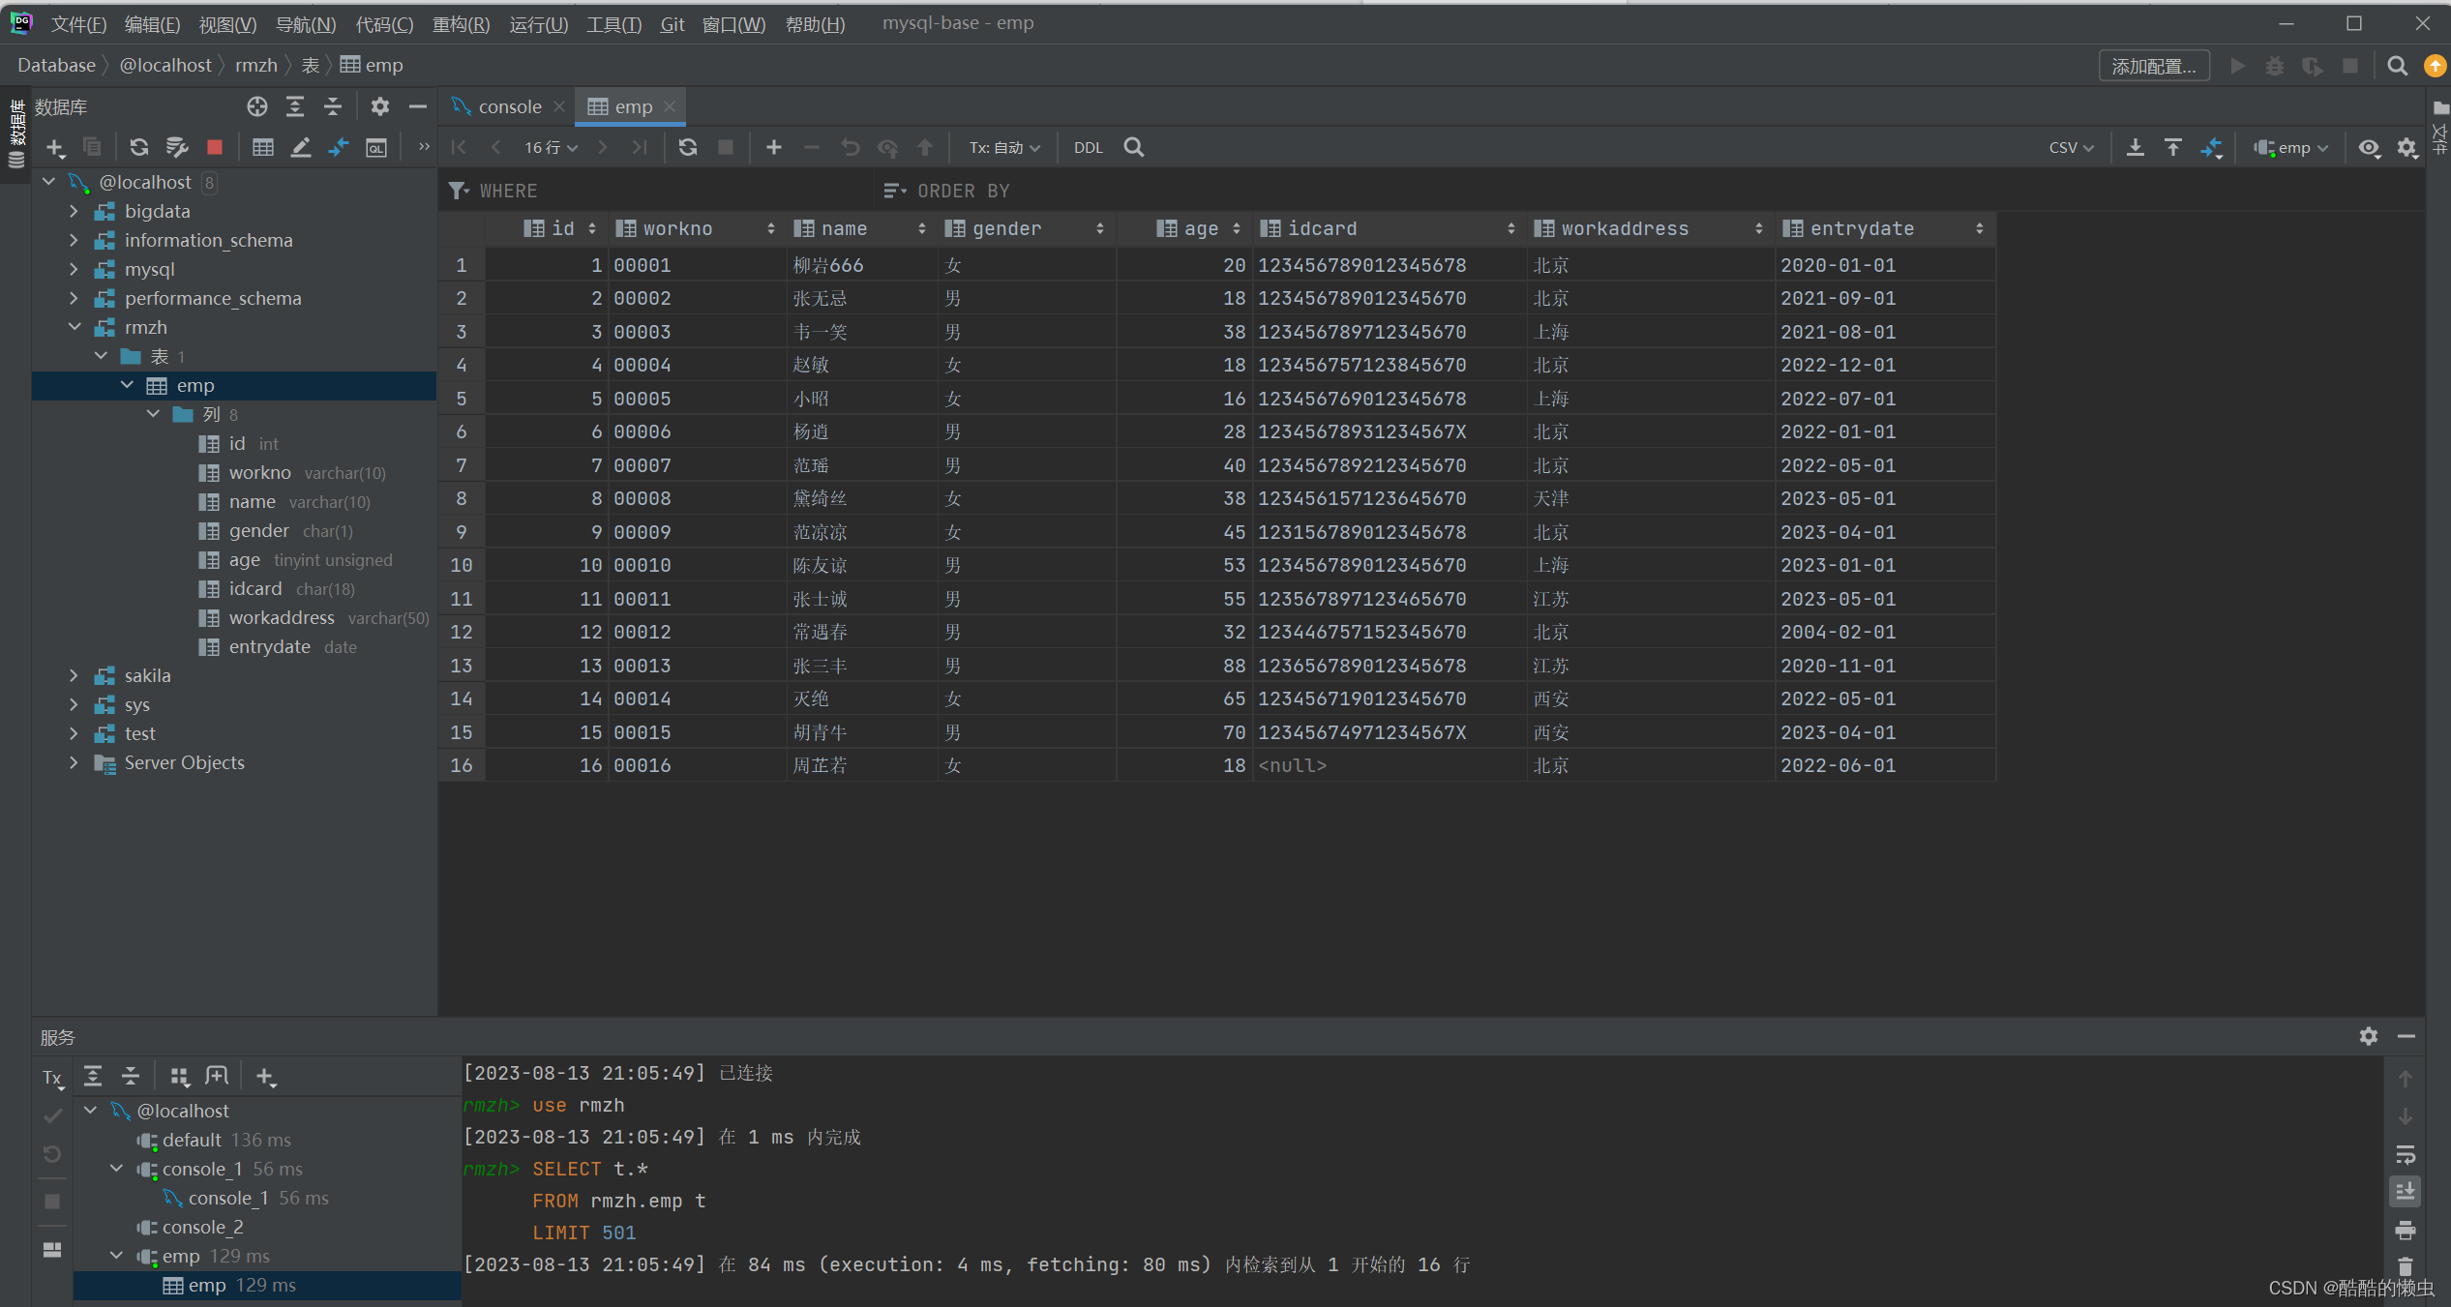Viewport: 2451px width, 1307px height.
Task: Click the 添加配置 button
Action: coord(2153,66)
